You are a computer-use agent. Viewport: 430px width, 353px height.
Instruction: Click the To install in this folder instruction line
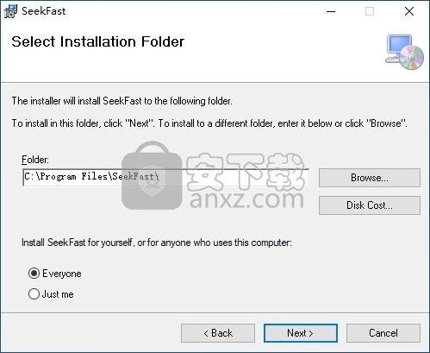click(x=209, y=123)
